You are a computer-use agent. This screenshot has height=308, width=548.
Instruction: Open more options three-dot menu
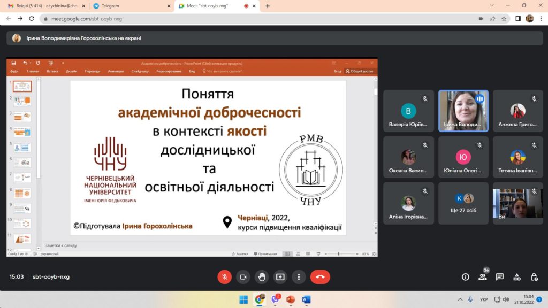pyautogui.click(x=299, y=277)
